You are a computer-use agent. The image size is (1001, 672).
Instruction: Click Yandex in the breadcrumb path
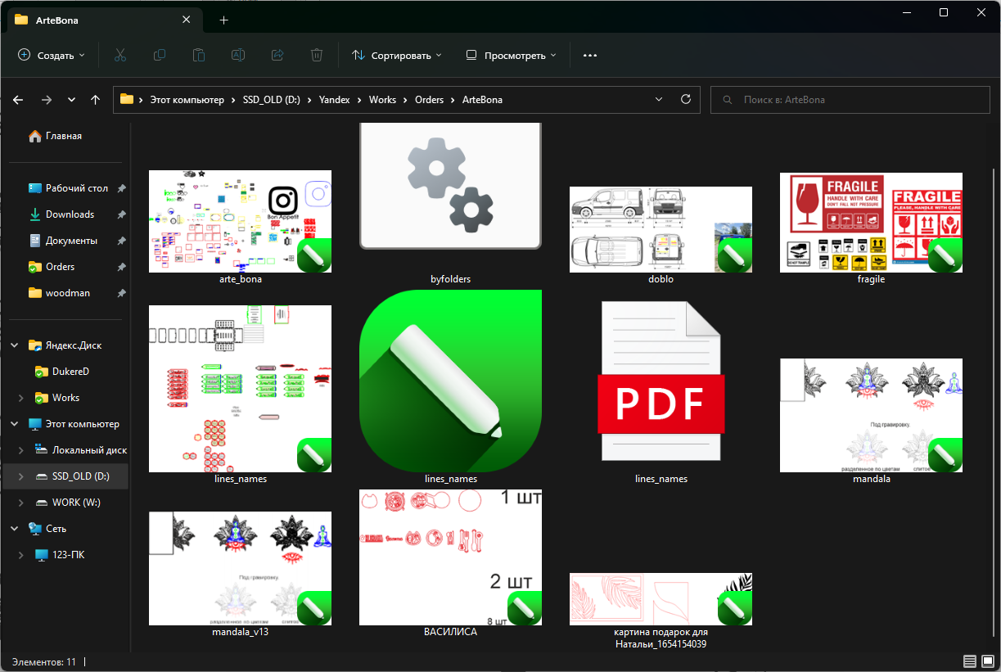click(x=334, y=100)
